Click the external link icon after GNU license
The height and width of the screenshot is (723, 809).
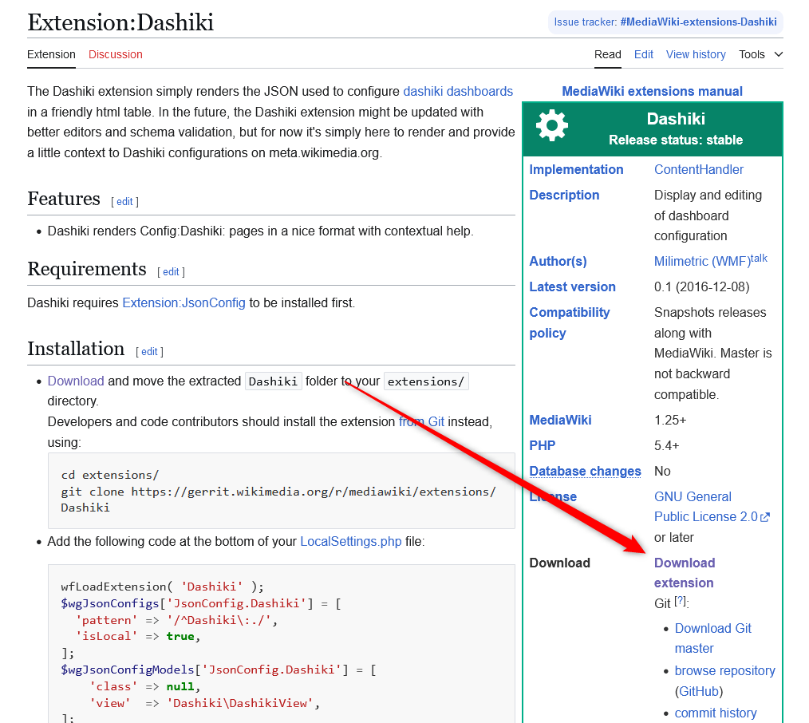pos(766,516)
